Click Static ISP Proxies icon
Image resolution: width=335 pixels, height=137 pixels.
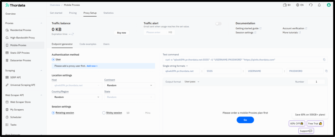click(x=7, y=53)
